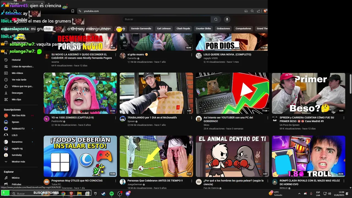Image resolution: width=352 pixels, height=198 pixels.
Task: Click the Fan de Ciencia channel name
Action: point(211,188)
